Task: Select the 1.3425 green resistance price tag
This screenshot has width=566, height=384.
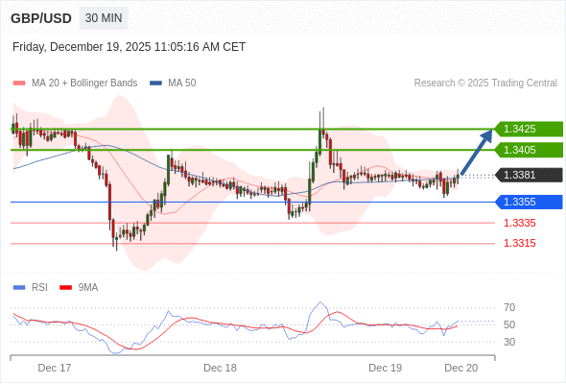Action: point(529,129)
